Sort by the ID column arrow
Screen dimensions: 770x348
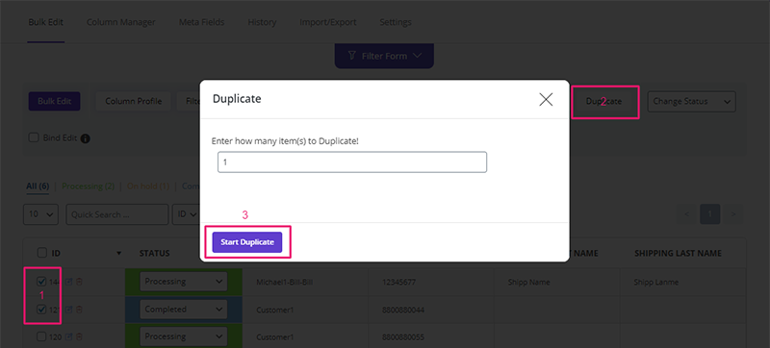tap(118, 254)
